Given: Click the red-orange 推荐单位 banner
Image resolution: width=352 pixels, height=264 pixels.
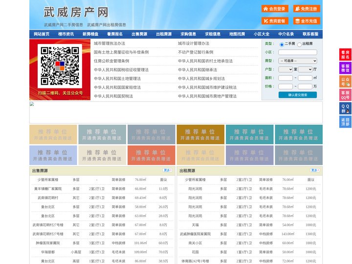Looking at the screenshot, I should tap(151, 155).
